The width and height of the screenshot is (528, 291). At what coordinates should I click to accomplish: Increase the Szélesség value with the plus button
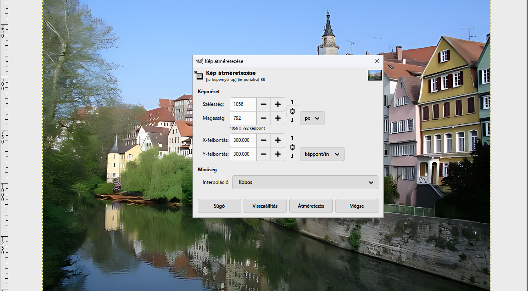[x=278, y=104]
